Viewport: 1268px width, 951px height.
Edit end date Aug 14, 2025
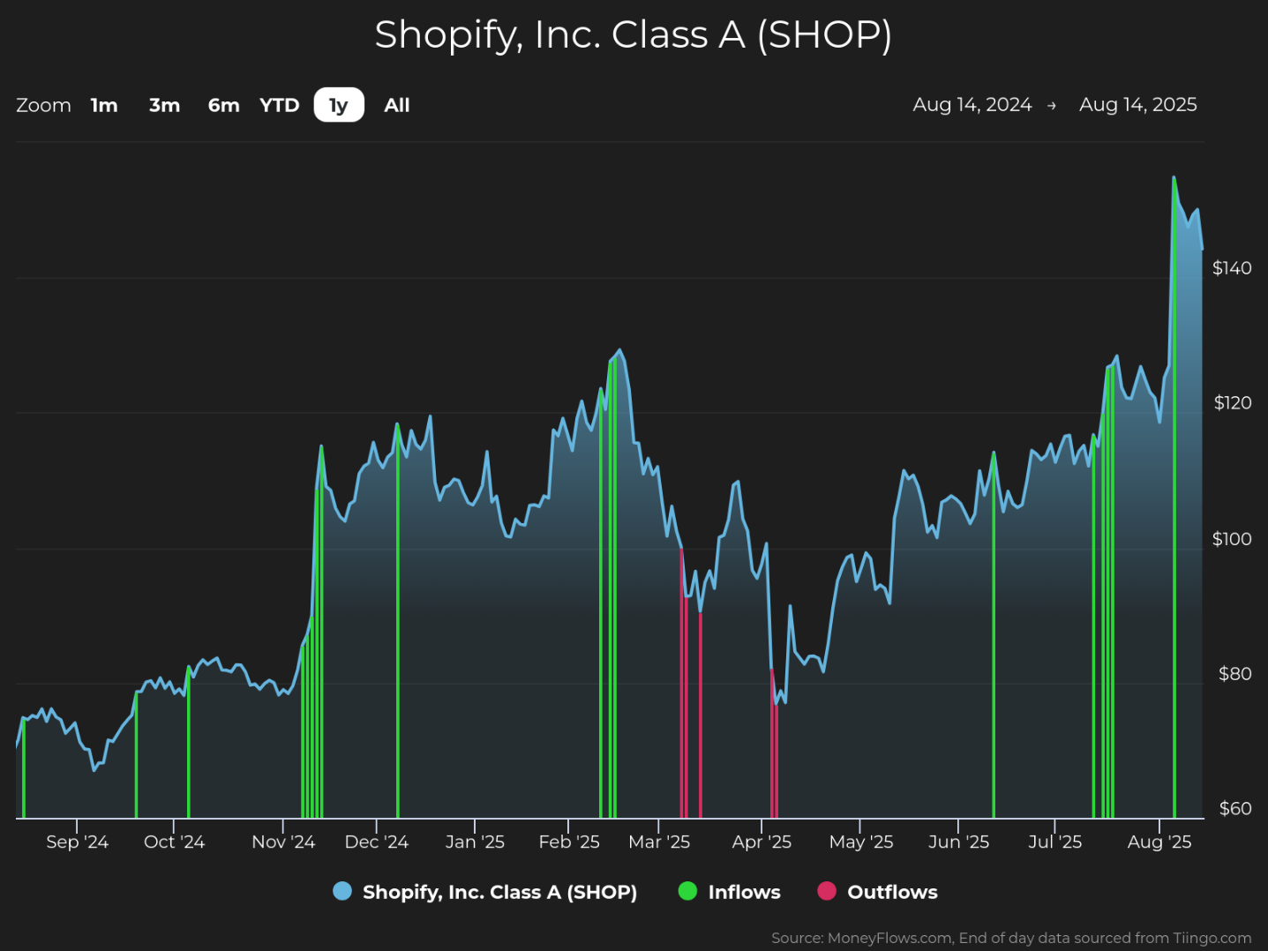coord(1138,105)
